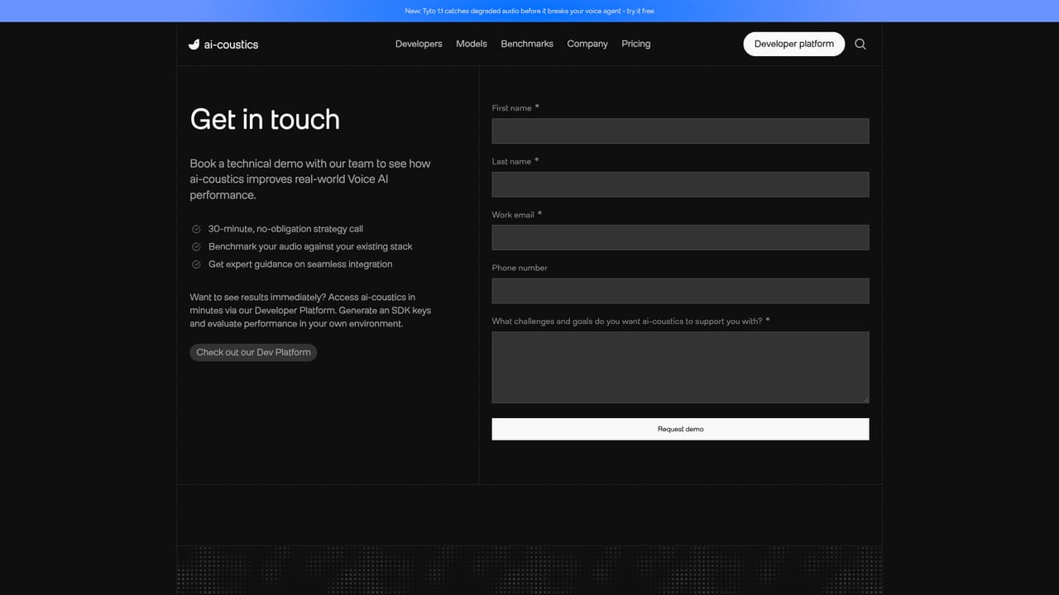Click the 'Last name' field label

511,161
